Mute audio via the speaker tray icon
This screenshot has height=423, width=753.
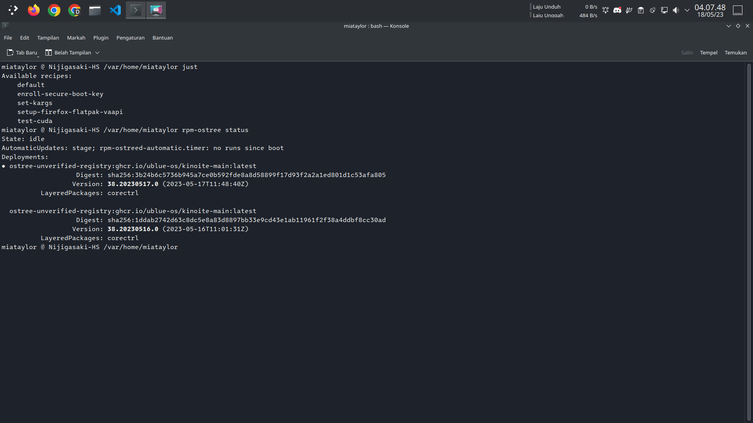pyautogui.click(x=676, y=10)
